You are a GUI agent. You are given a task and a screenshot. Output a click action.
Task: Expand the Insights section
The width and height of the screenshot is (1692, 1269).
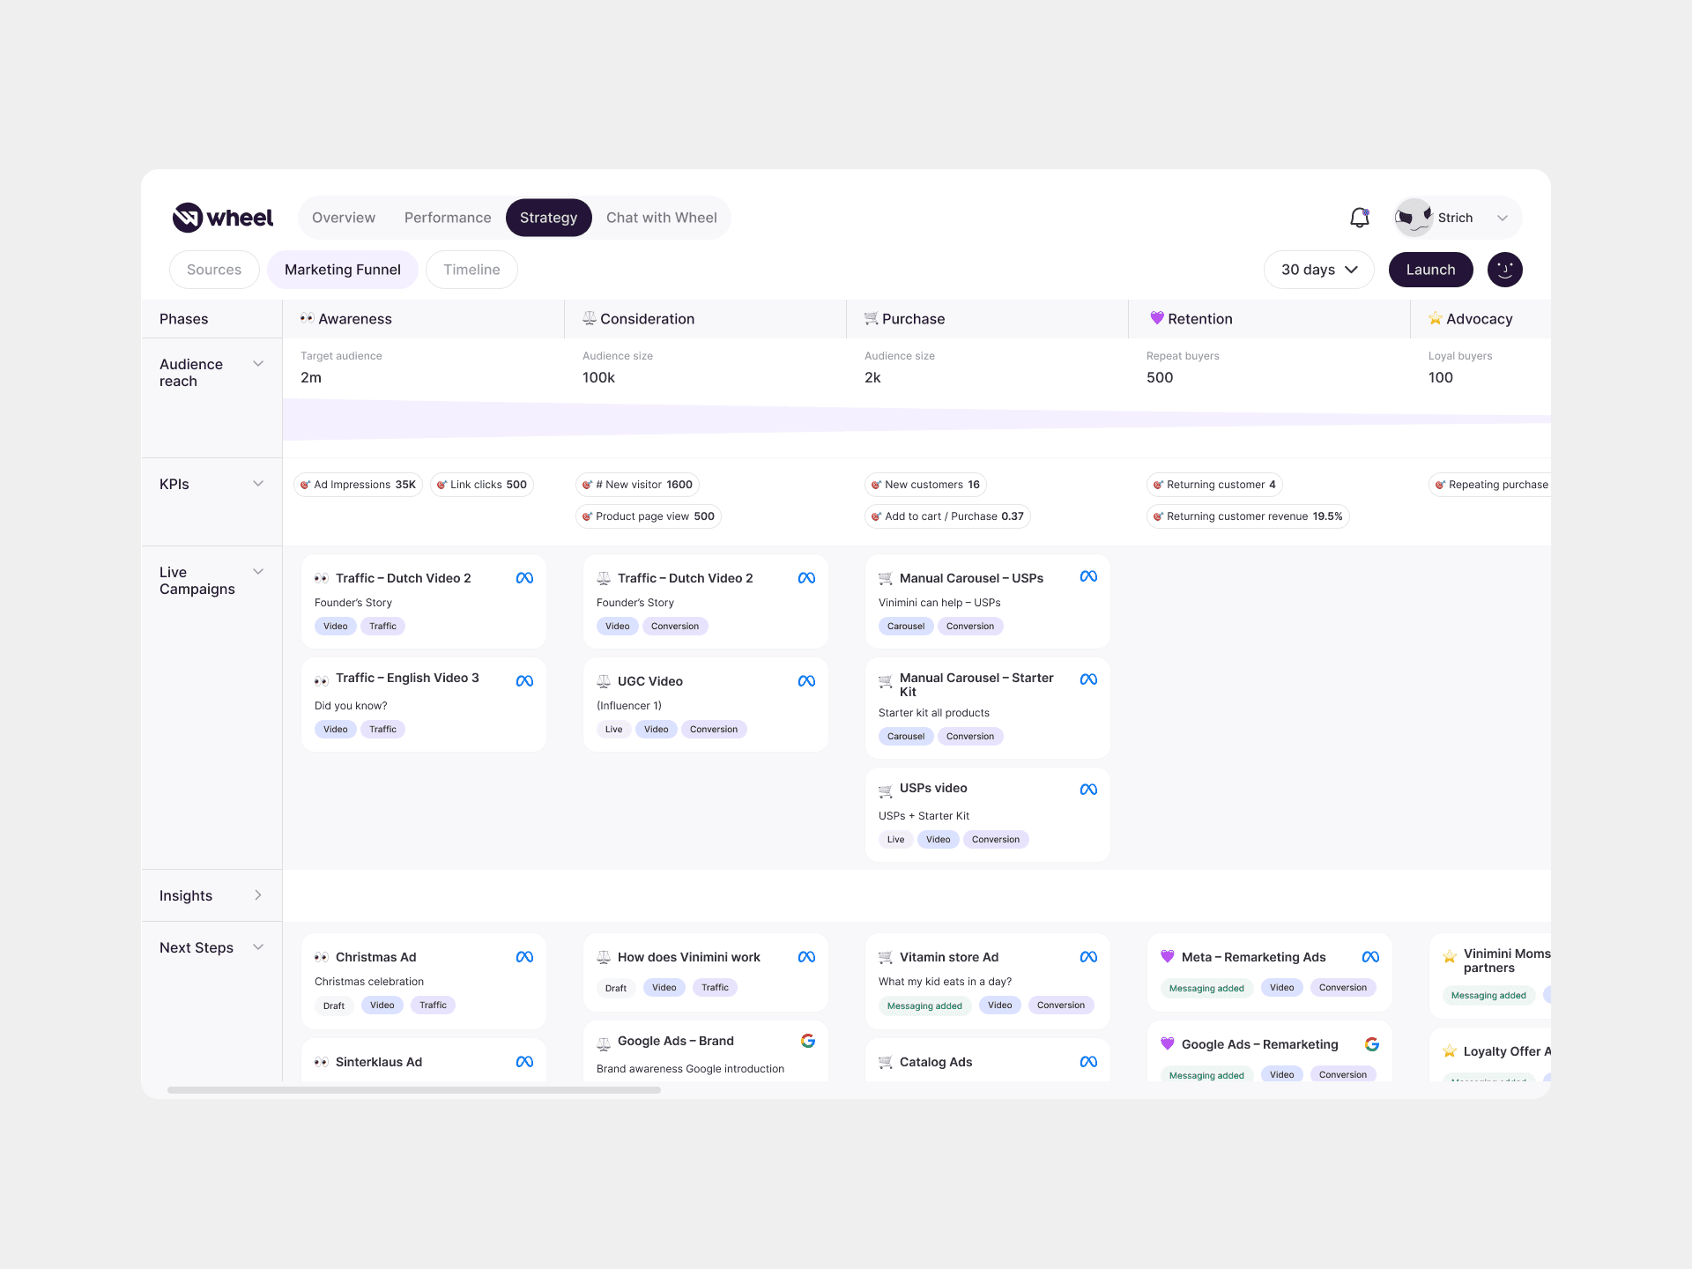[x=258, y=895]
